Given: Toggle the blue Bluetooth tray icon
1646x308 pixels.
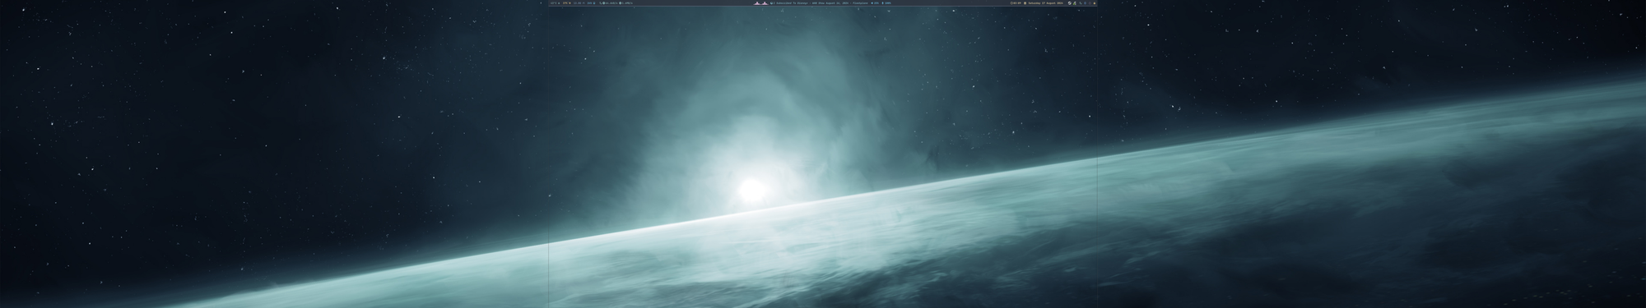Looking at the screenshot, I should pos(1085,3).
